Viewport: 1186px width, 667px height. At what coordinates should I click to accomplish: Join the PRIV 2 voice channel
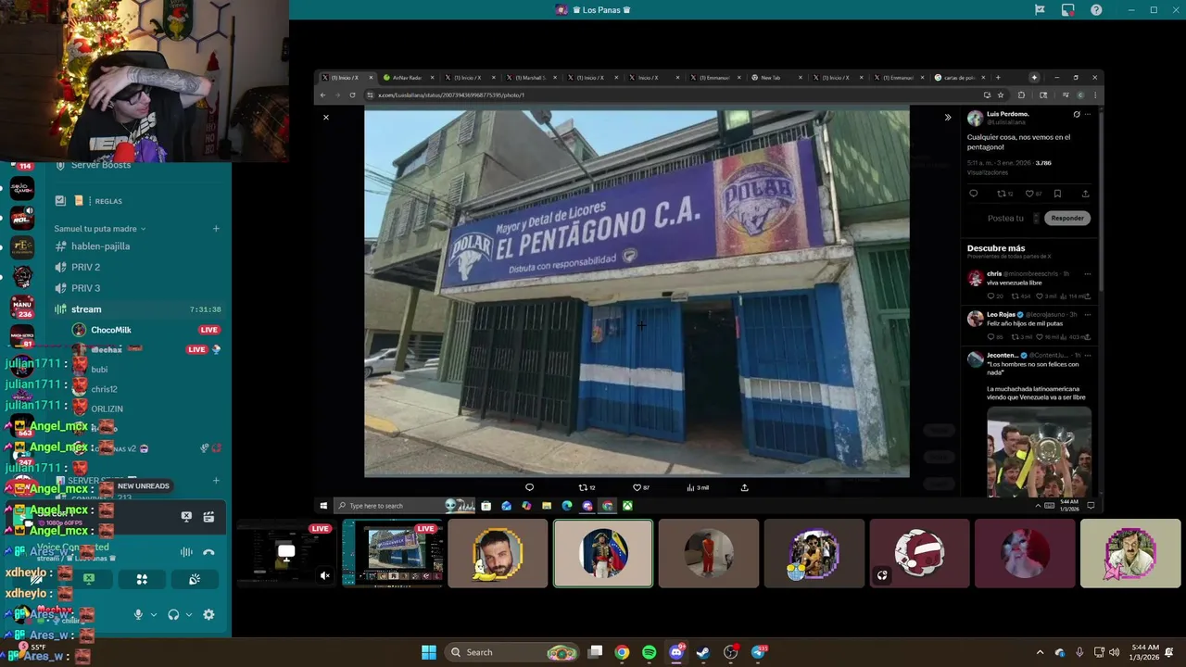[85, 267]
